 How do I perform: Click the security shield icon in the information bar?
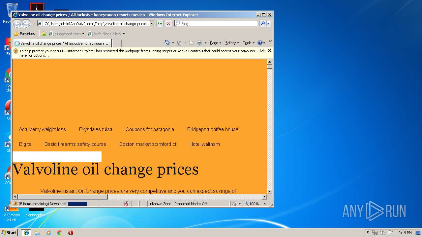coord(16,51)
